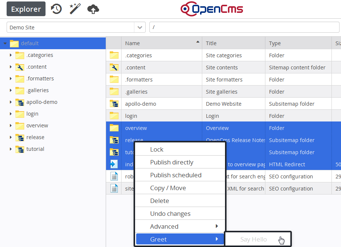Click the 'Sitemap content folder' type cell
The height and width of the screenshot is (247, 341).
[x=298, y=68]
